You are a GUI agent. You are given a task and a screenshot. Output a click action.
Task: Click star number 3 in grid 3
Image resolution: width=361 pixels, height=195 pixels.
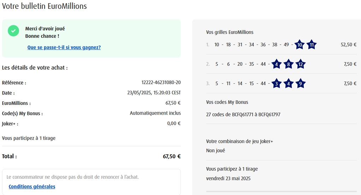pos(277,84)
